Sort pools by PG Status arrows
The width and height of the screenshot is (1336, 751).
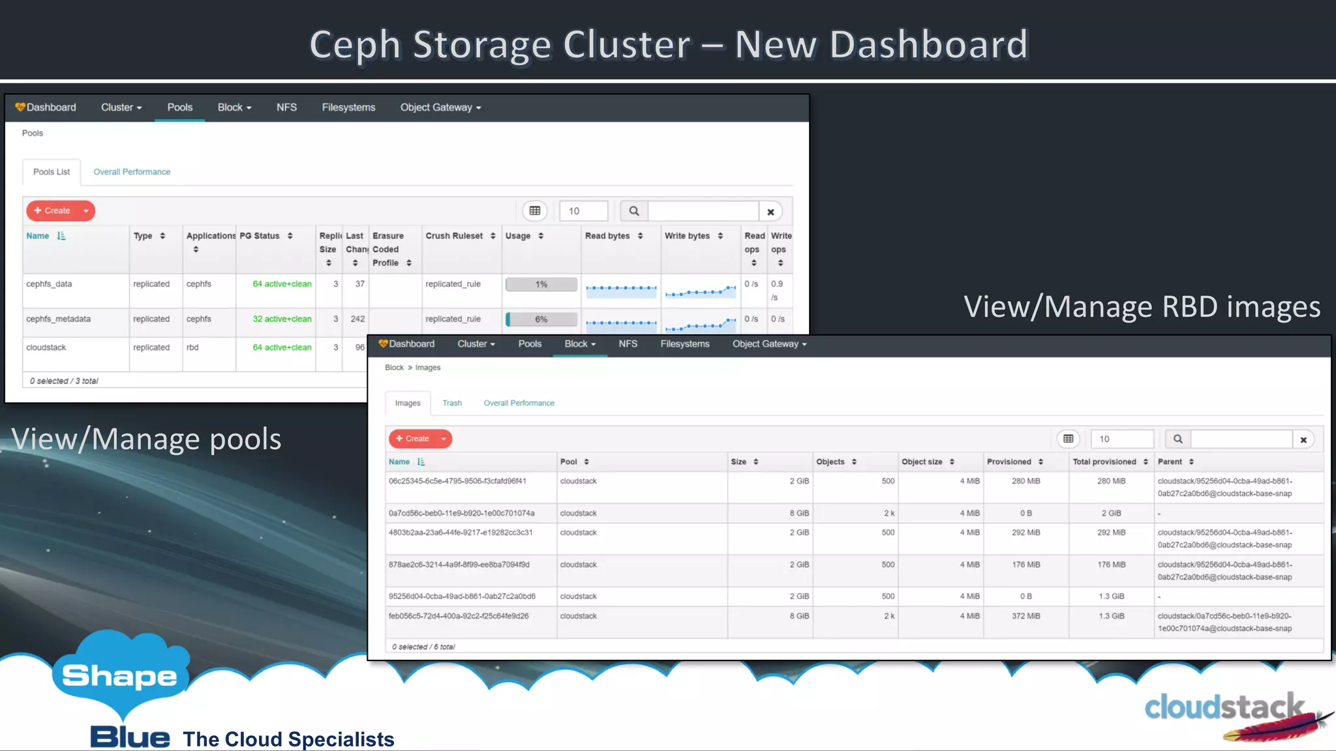[x=290, y=236]
